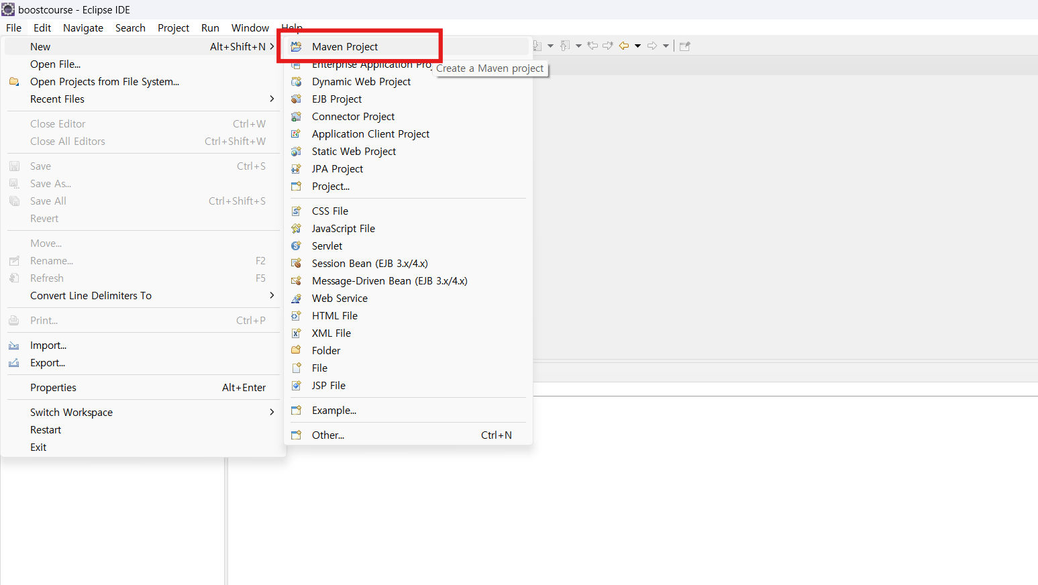Select Web Service from the submenu

pos(408,299)
